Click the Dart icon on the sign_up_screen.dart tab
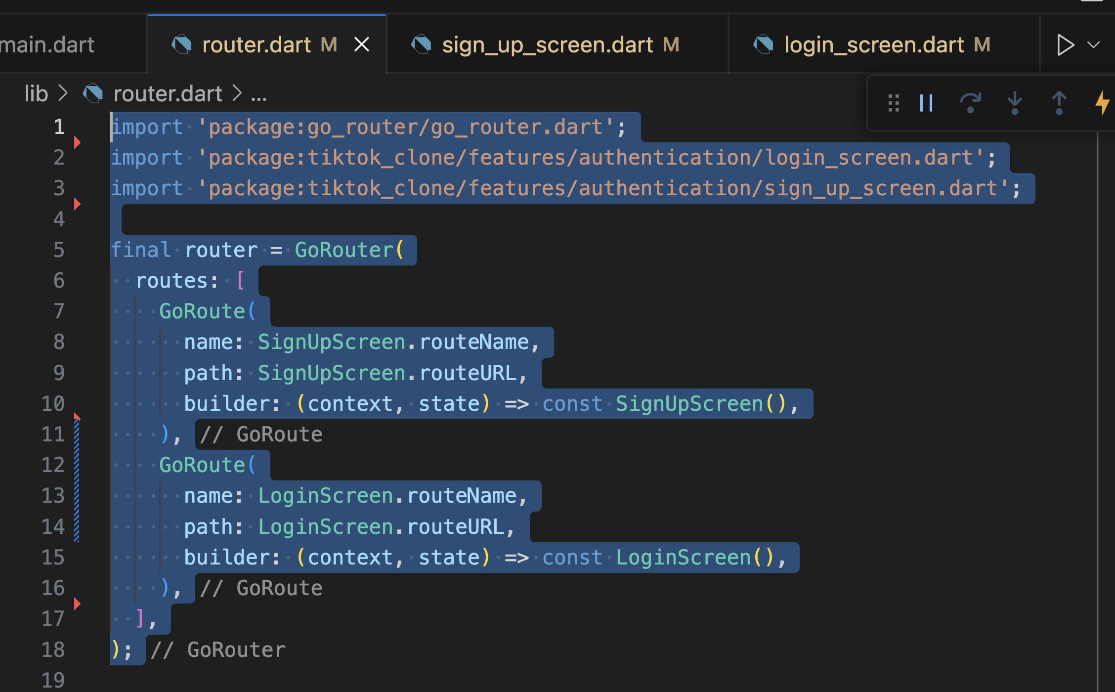The image size is (1115, 692). [422, 44]
